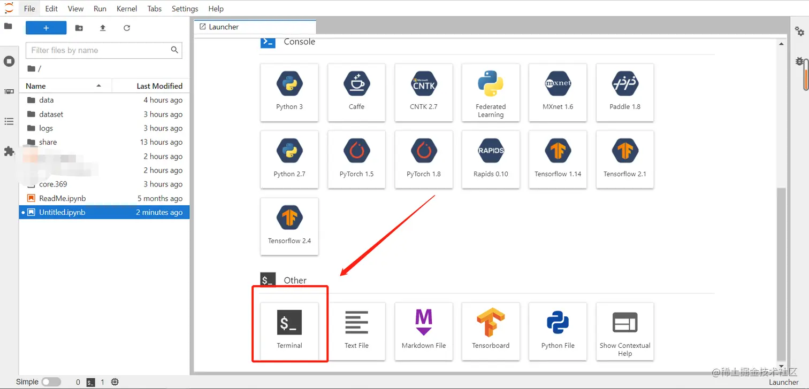Click the Upload Files icon
This screenshot has height=389, width=809.
pos(103,28)
